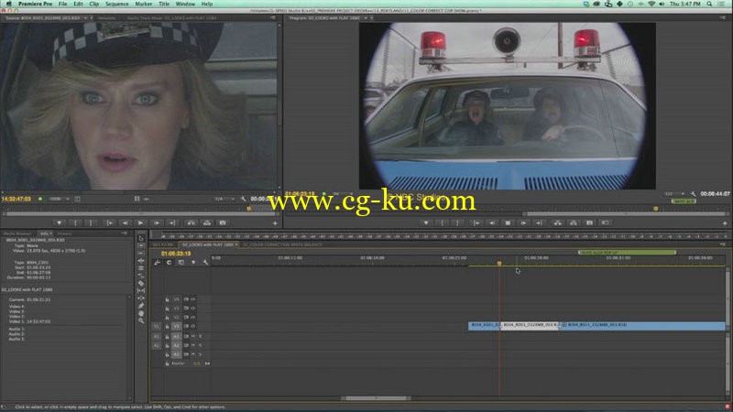Open Spotlight search in macOS menu bar
The image size is (733, 412).
coord(709,4)
